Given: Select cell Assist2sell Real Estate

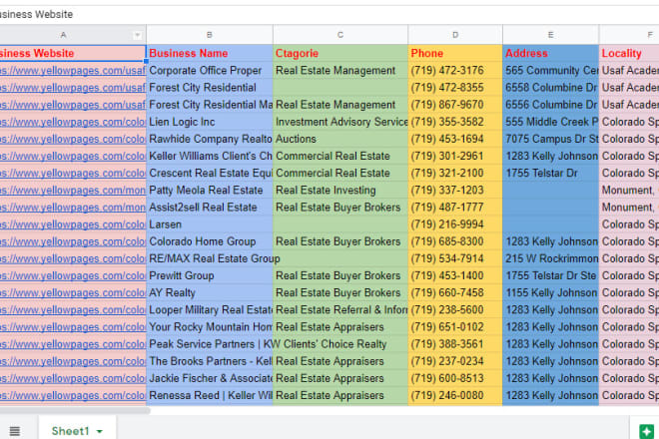Looking at the screenshot, I should 210,208.
